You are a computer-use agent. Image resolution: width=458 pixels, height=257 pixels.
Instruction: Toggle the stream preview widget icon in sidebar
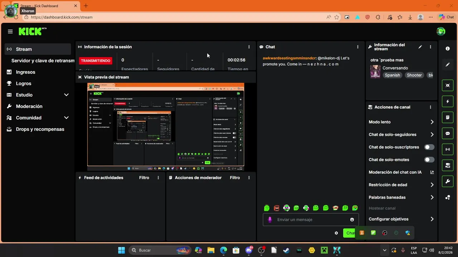[448, 85]
